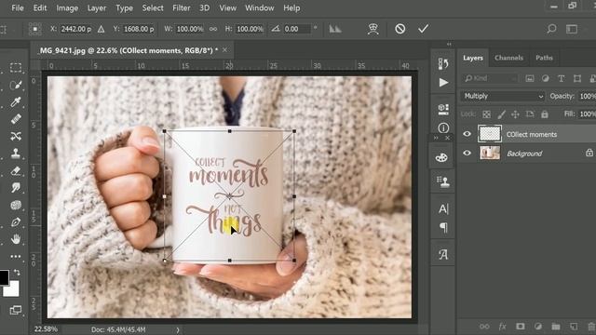The width and height of the screenshot is (596, 335).
Task: Toggle Quick Mask mode icon
Action: pos(16,310)
